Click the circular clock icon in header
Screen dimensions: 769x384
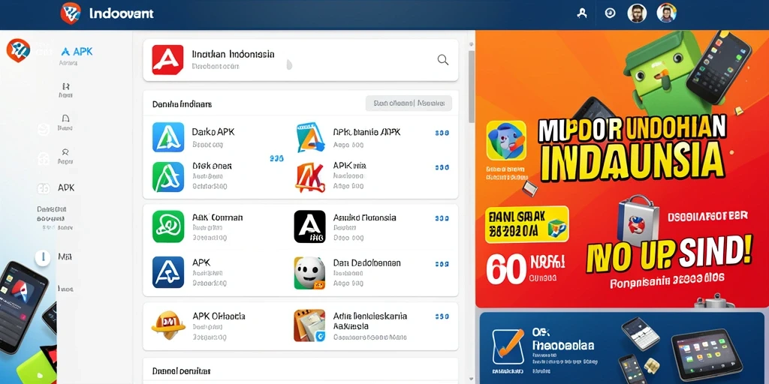pos(610,13)
